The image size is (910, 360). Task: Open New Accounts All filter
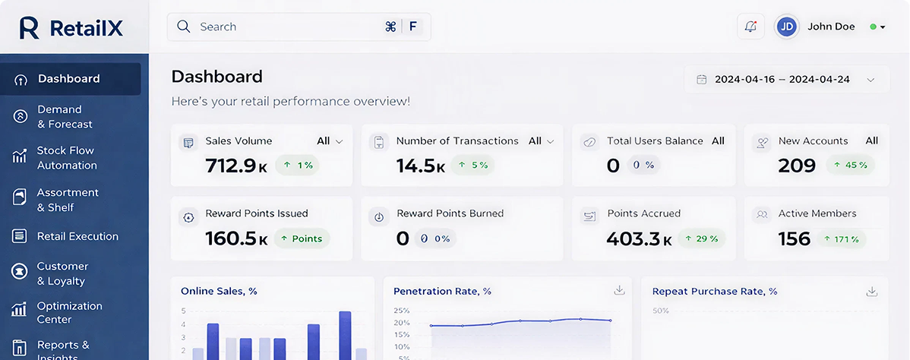point(872,141)
